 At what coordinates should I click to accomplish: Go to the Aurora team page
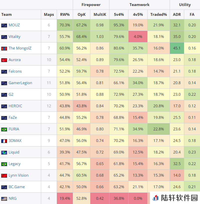[15, 60]
